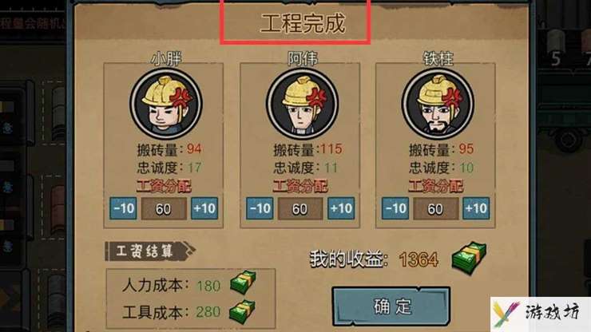Click 阿伟's worker portrait
The height and width of the screenshot is (332, 591).
302,103
